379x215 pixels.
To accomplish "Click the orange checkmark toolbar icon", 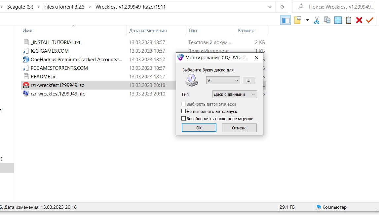I will point(369,20).
